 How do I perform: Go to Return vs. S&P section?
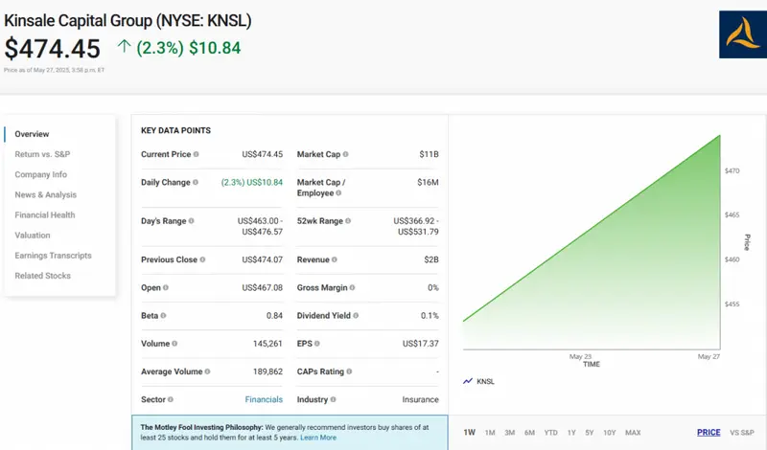(x=42, y=154)
